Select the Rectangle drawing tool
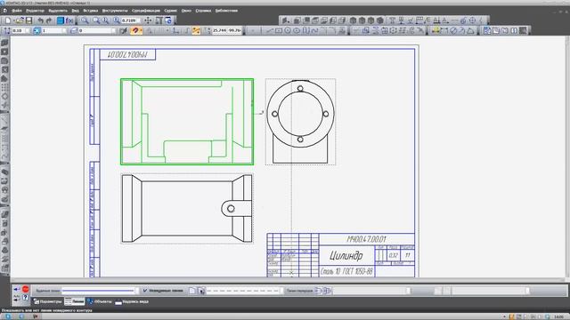This screenshot has height=320, width=570. (x=279, y=31)
